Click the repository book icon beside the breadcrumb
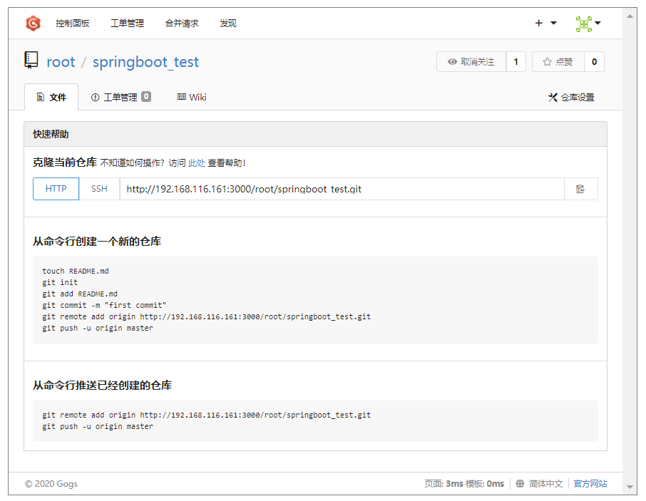The width and height of the screenshot is (646, 501). coord(31,61)
